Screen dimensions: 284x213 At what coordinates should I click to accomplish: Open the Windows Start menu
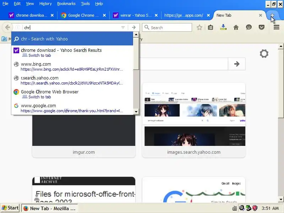10,208
